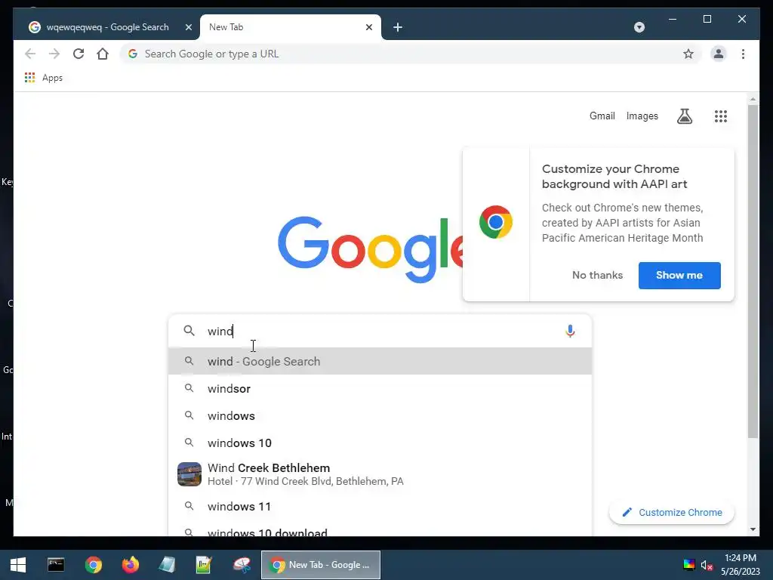Open Google Images link

pos(642,116)
